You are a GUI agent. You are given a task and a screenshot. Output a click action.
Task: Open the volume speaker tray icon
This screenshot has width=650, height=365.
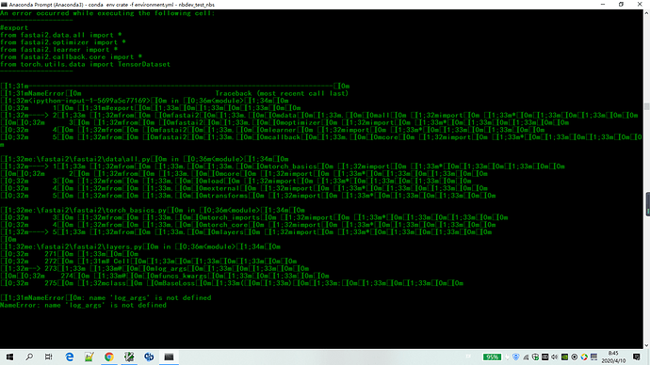tap(555, 357)
